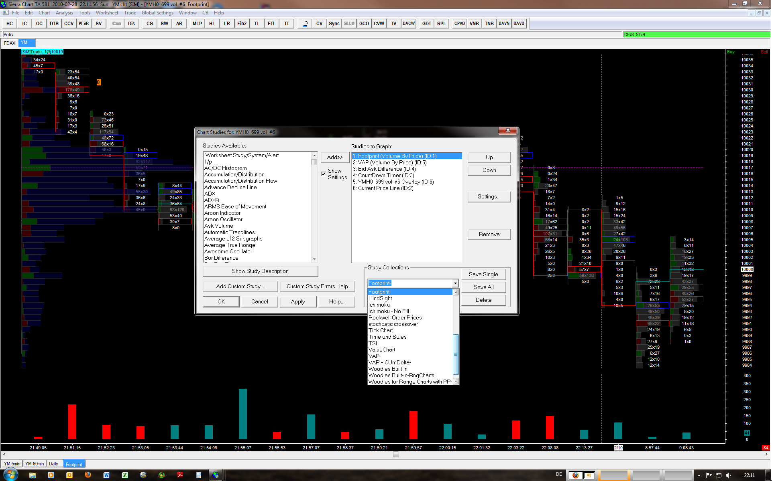Click Add Custom Study... button
The width and height of the screenshot is (772, 481).
(240, 287)
